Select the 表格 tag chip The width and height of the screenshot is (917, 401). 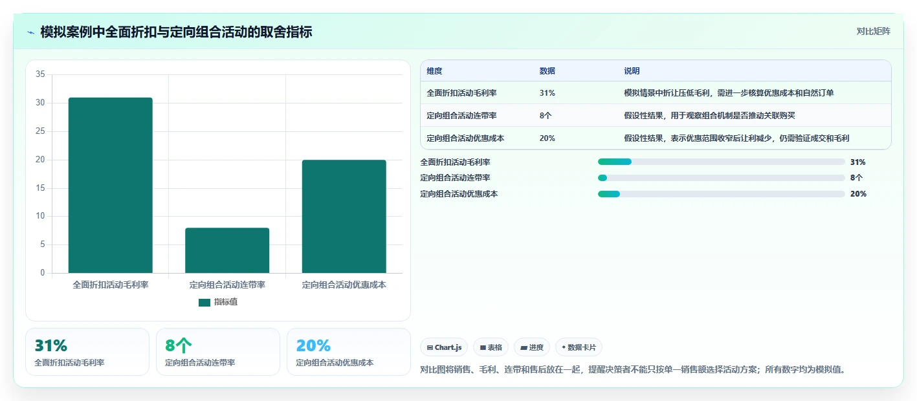tap(491, 347)
